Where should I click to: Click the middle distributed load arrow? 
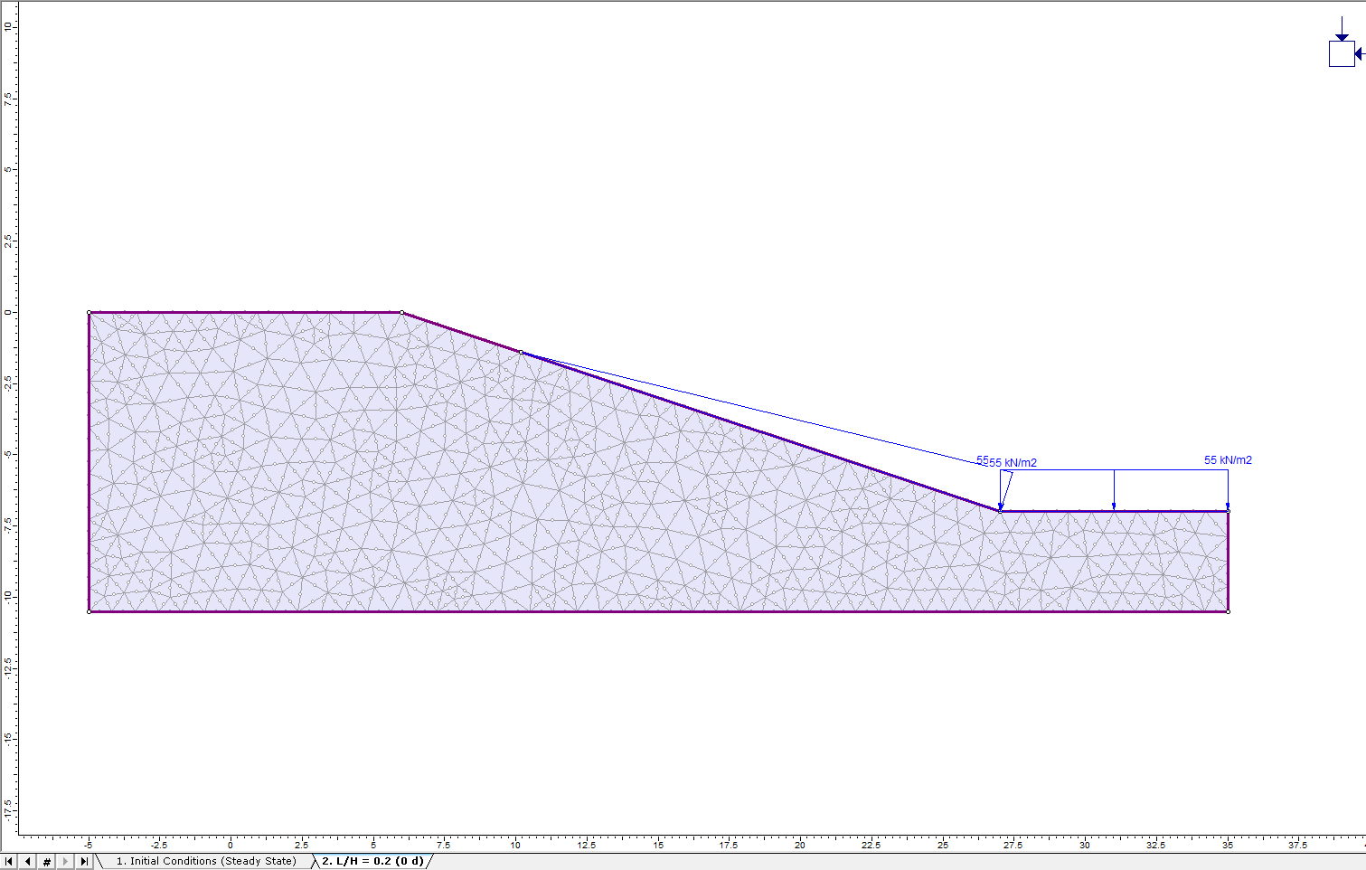coord(1114,490)
